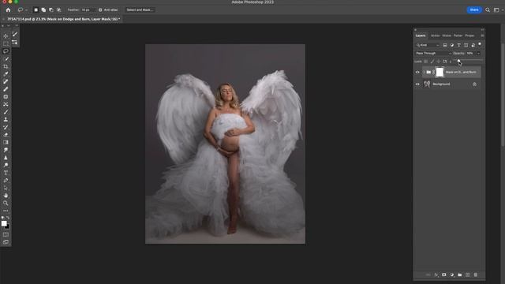Image resolution: width=505 pixels, height=284 pixels.
Task: Select the Zoom tool
Action: (x=6, y=204)
